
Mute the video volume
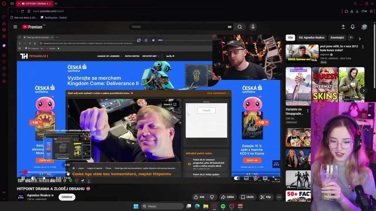coord(33,178)
